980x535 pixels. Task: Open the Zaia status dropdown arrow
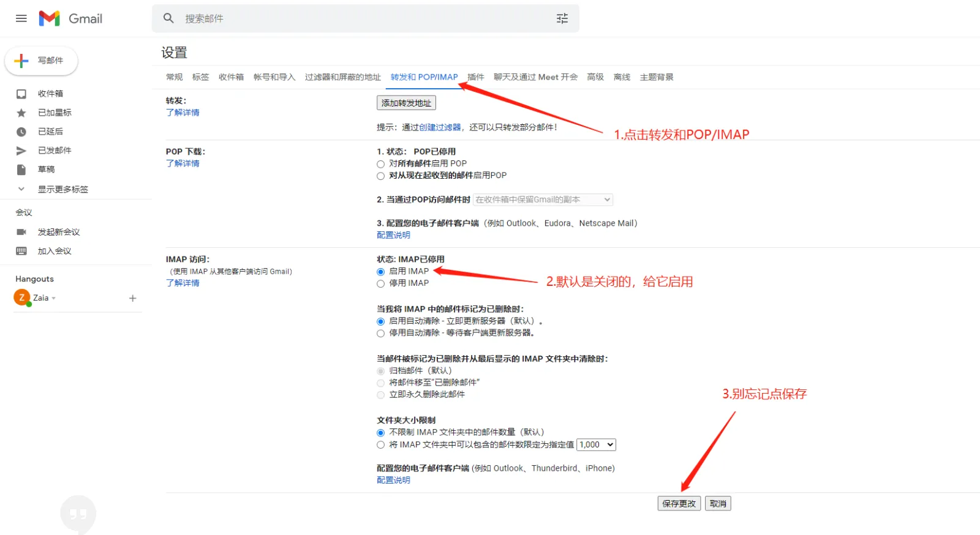click(x=54, y=298)
